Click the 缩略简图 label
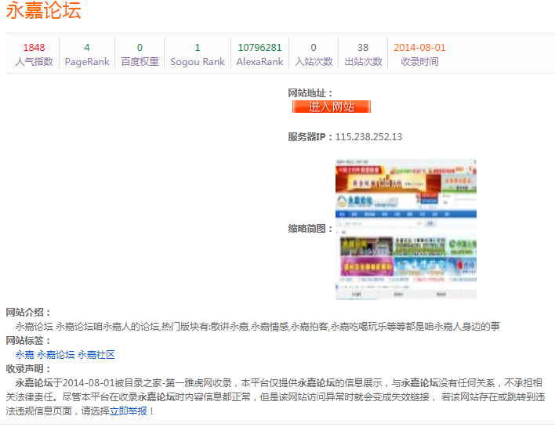This screenshot has height=427, width=555. [x=310, y=229]
